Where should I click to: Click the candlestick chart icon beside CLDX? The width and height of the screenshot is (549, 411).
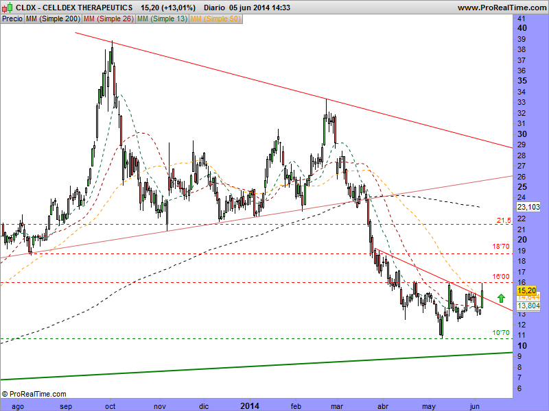(8, 8)
